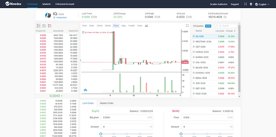
Task: Go to Markets in top navigation
Action: pyautogui.click(x=46, y=4)
